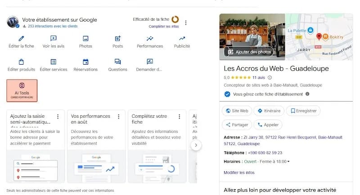Click the Efficacité de la fiche progress ring
Image resolution: width=360 pixels, height=195 pixels.
point(175,19)
